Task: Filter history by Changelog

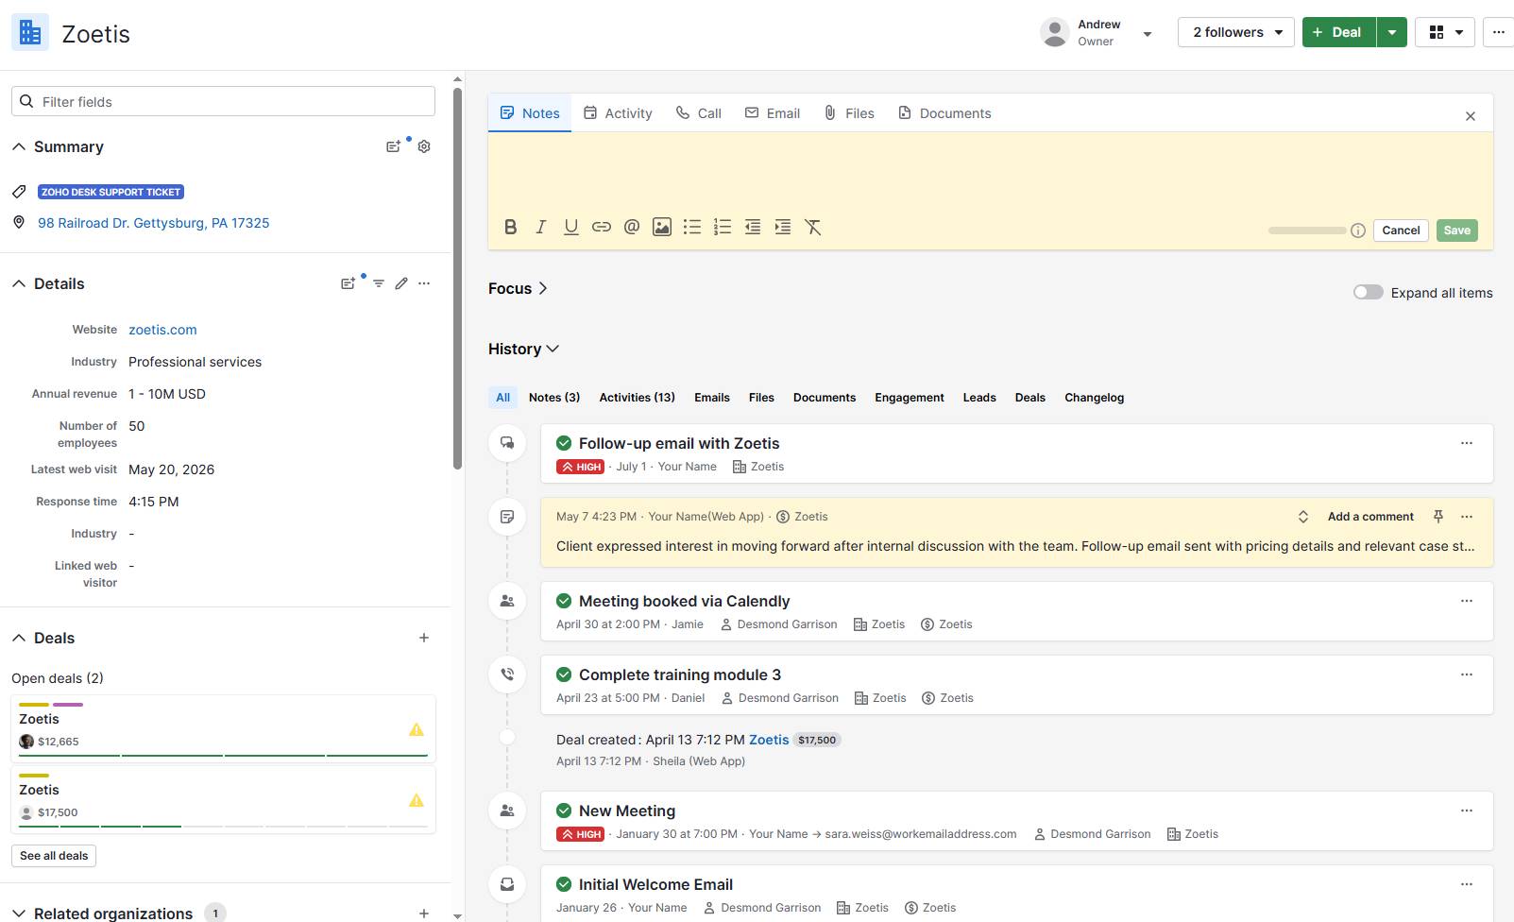Action: point(1095,398)
